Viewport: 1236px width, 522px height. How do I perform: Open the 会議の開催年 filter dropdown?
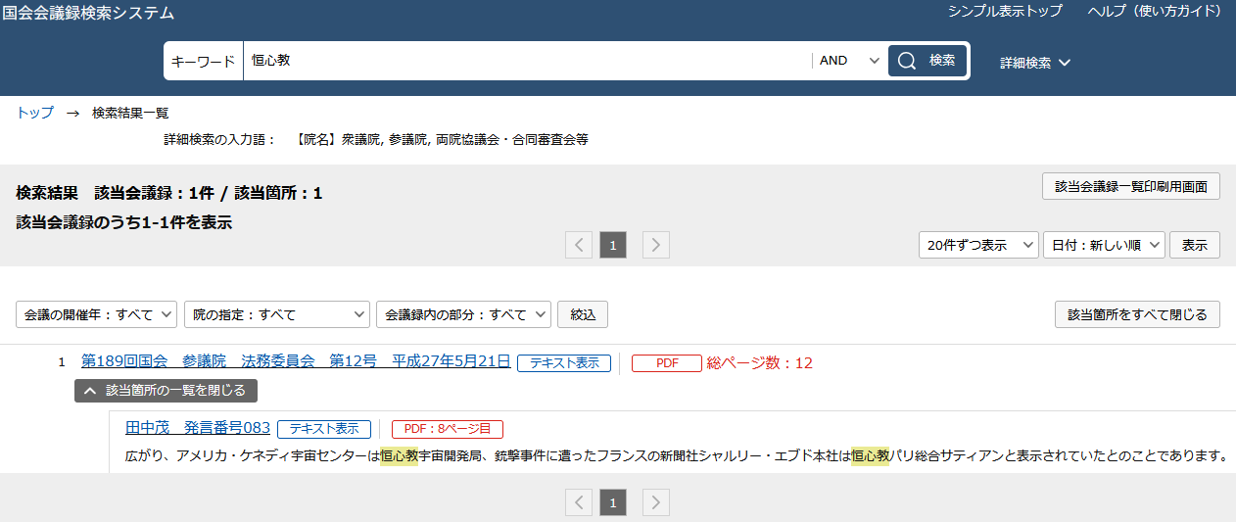point(96,314)
